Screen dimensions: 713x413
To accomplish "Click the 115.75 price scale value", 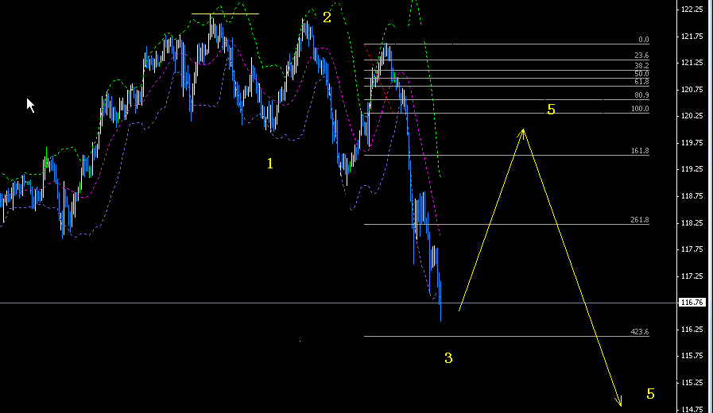I will tap(692, 356).
